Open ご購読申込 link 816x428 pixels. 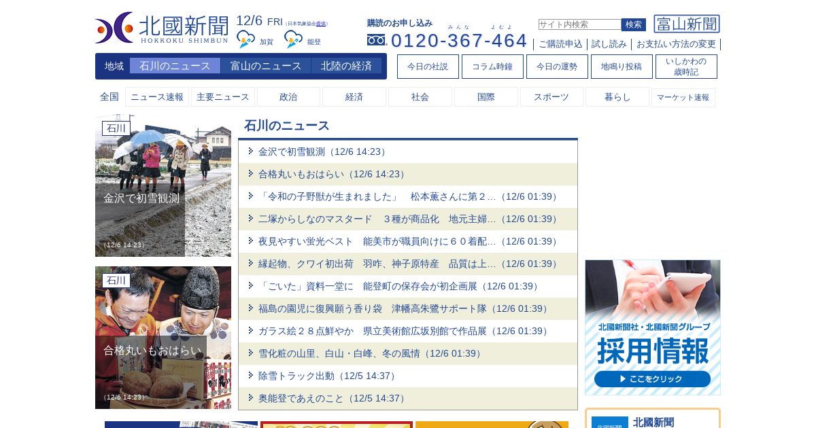(561, 44)
